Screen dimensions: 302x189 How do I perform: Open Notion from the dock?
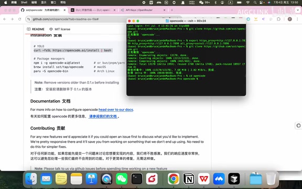click(189, 178)
